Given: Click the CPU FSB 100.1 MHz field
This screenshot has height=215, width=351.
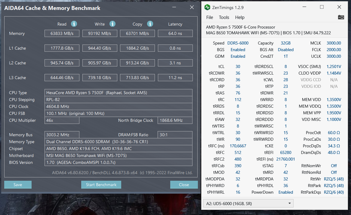Looking at the screenshot, I should pyautogui.click(x=119, y=113).
